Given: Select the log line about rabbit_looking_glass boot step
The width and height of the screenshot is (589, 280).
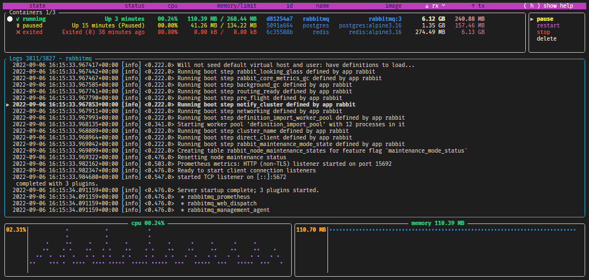Looking at the screenshot, I should [194, 72].
